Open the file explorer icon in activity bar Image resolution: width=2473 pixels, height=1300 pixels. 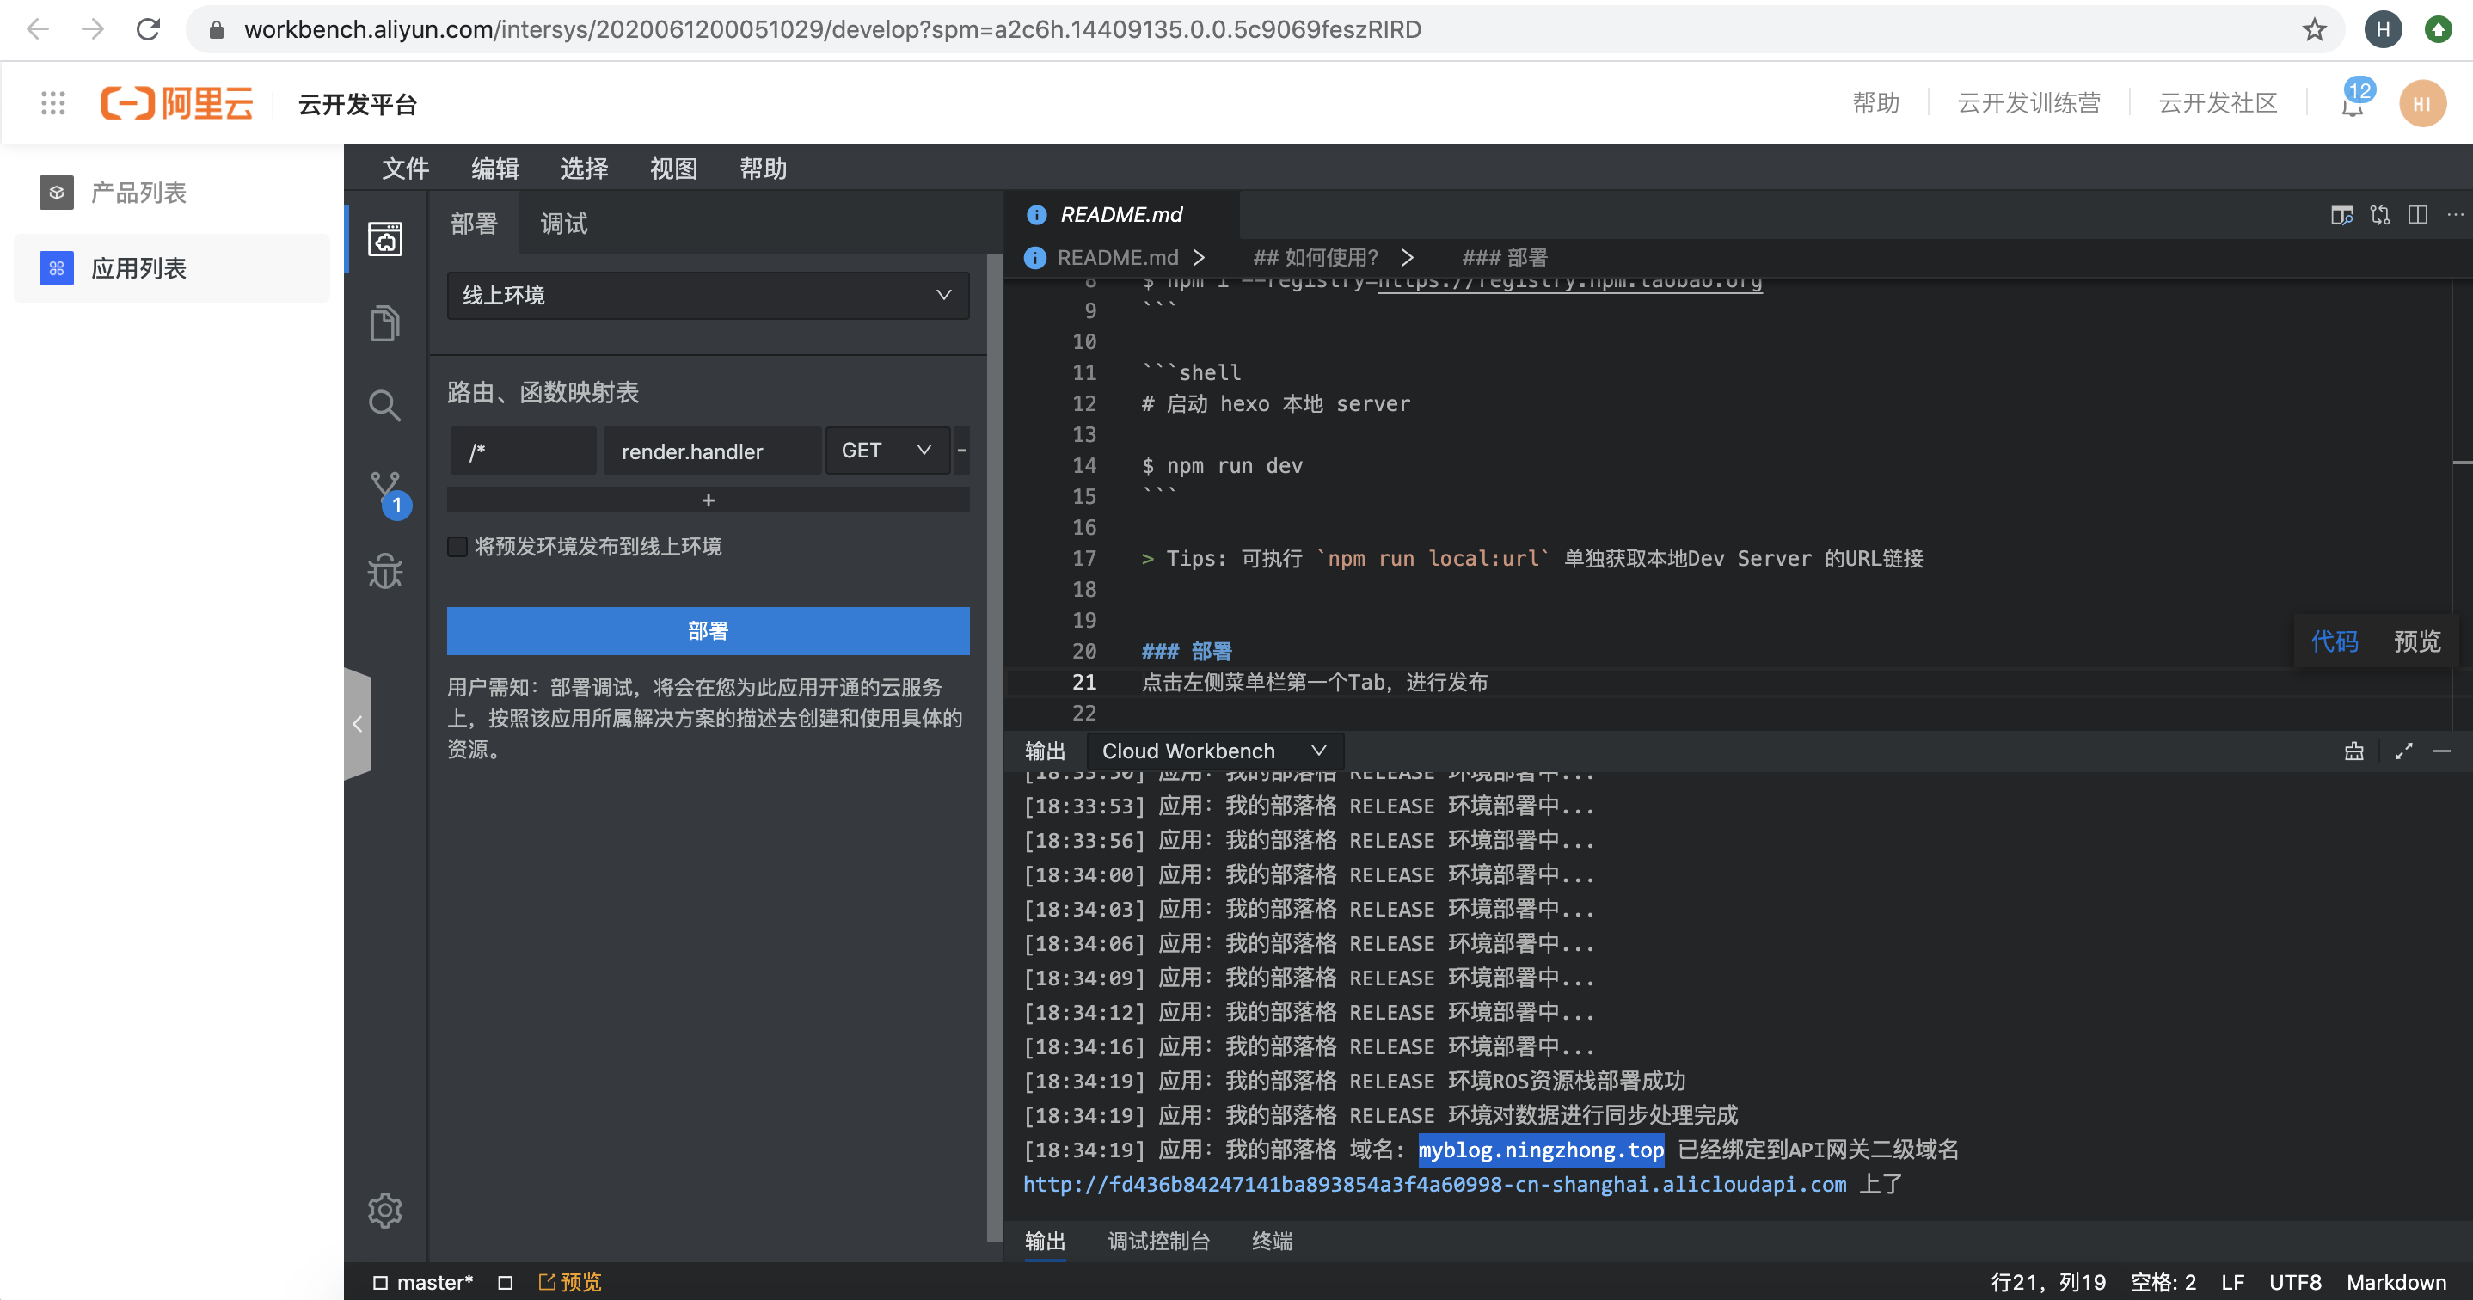pyautogui.click(x=385, y=322)
